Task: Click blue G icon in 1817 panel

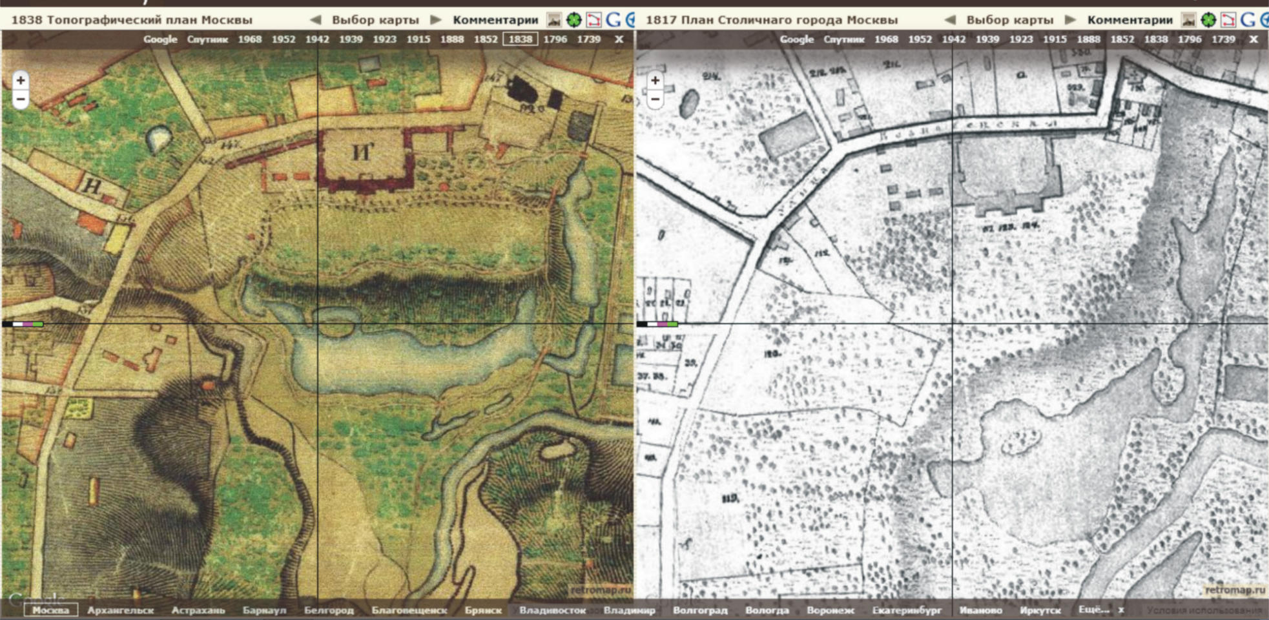Action: [x=1248, y=20]
